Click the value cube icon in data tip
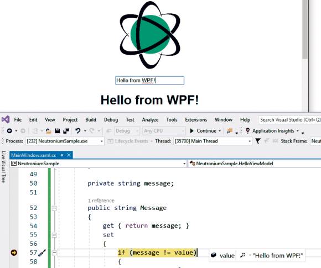Screen dimensions: 321x268 tap(214, 255)
